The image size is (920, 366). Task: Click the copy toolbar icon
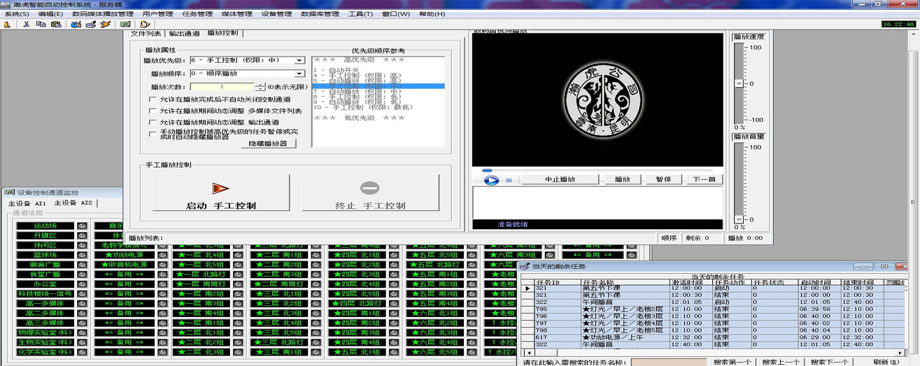[41, 24]
